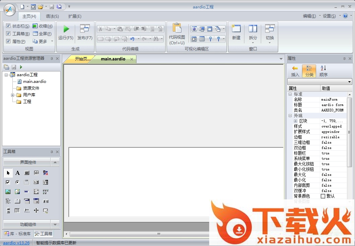Choose the checkbox control in toolbox
This screenshot has height=246, width=355.
8,182
